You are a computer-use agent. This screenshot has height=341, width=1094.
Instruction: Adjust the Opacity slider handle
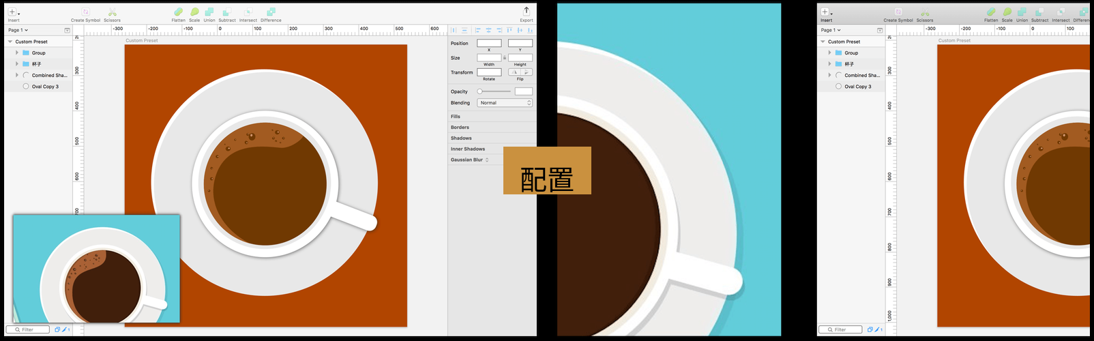[x=479, y=91]
